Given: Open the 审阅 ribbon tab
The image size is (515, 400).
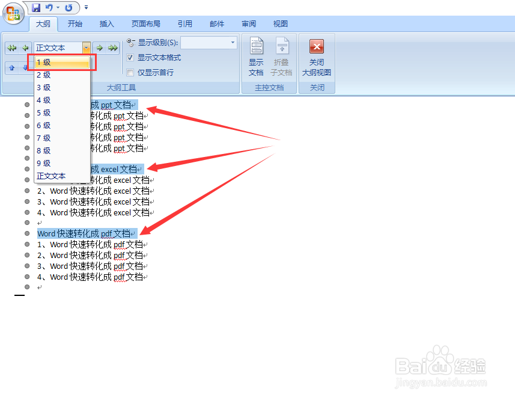Looking at the screenshot, I should [x=249, y=23].
